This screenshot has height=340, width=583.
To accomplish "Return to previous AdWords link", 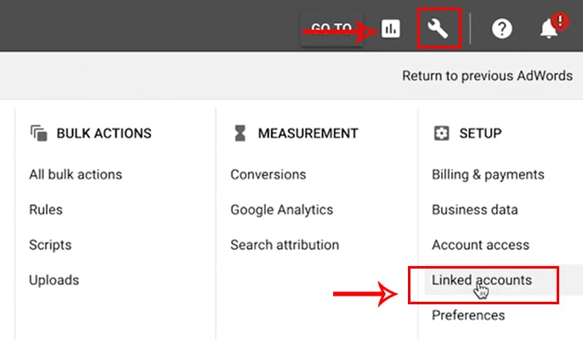I will point(488,76).
